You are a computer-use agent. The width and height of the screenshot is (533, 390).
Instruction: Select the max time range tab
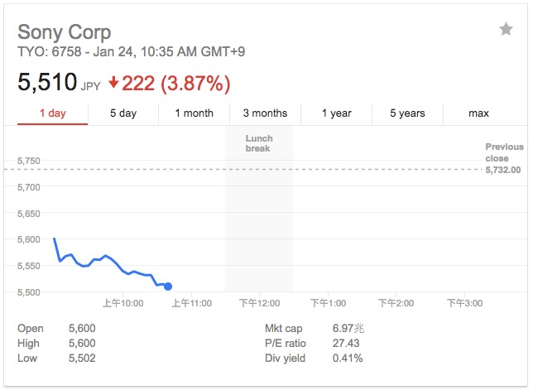(x=478, y=113)
